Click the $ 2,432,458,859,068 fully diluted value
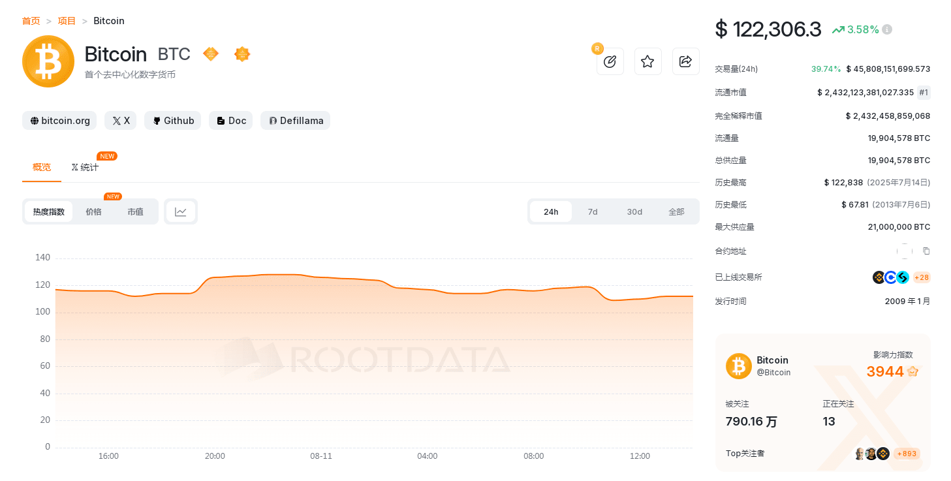 coord(888,116)
